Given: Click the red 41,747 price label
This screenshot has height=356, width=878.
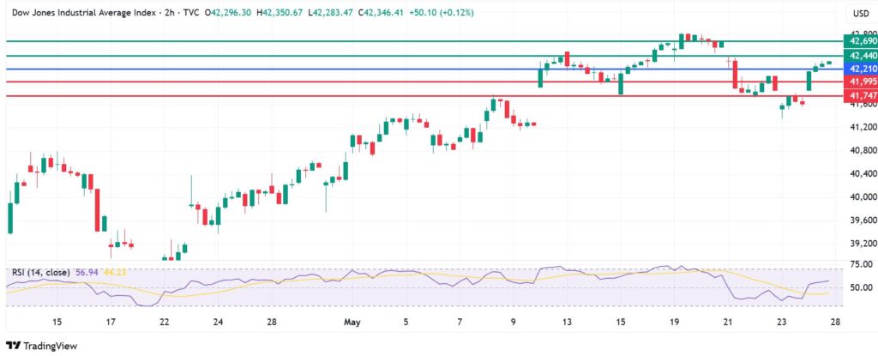Looking at the screenshot, I should coord(860,95).
